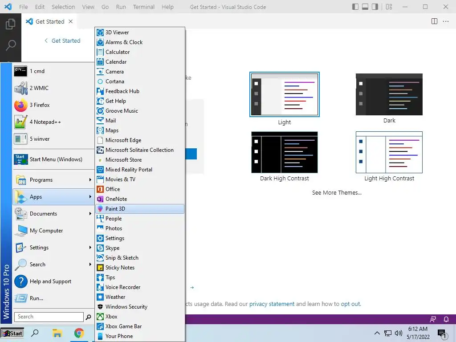Open File Explorer from the taskbar
Viewport: 456px width, 342px height.
[x=57, y=333]
